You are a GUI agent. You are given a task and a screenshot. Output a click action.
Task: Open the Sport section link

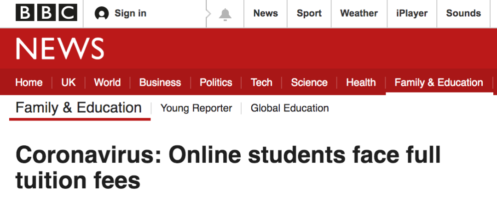click(309, 13)
